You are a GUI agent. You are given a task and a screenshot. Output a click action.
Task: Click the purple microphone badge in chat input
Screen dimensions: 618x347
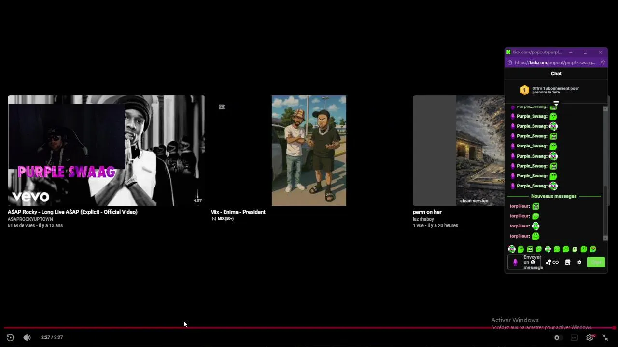click(x=515, y=262)
